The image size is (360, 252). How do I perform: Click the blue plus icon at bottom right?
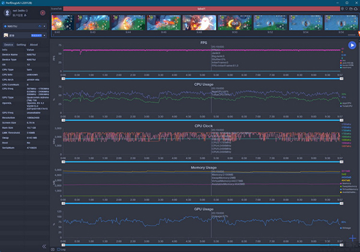(x=352, y=238)
